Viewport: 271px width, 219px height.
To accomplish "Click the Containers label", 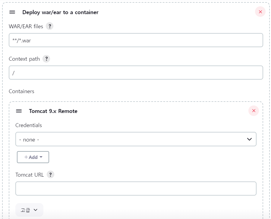I will (x=21, y=91).
